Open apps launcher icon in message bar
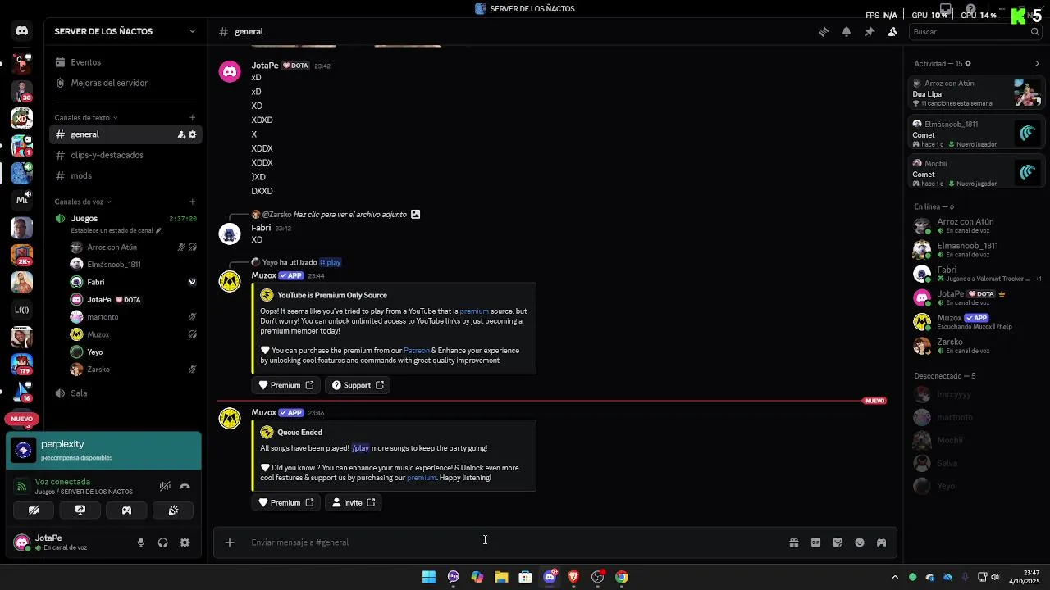The image size is (1050, 590). click(882, 542)
